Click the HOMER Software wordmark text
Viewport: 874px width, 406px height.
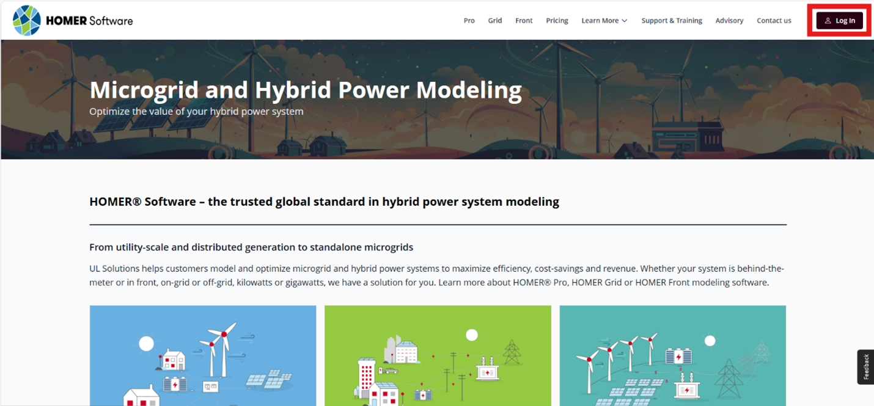click(89, 21)
